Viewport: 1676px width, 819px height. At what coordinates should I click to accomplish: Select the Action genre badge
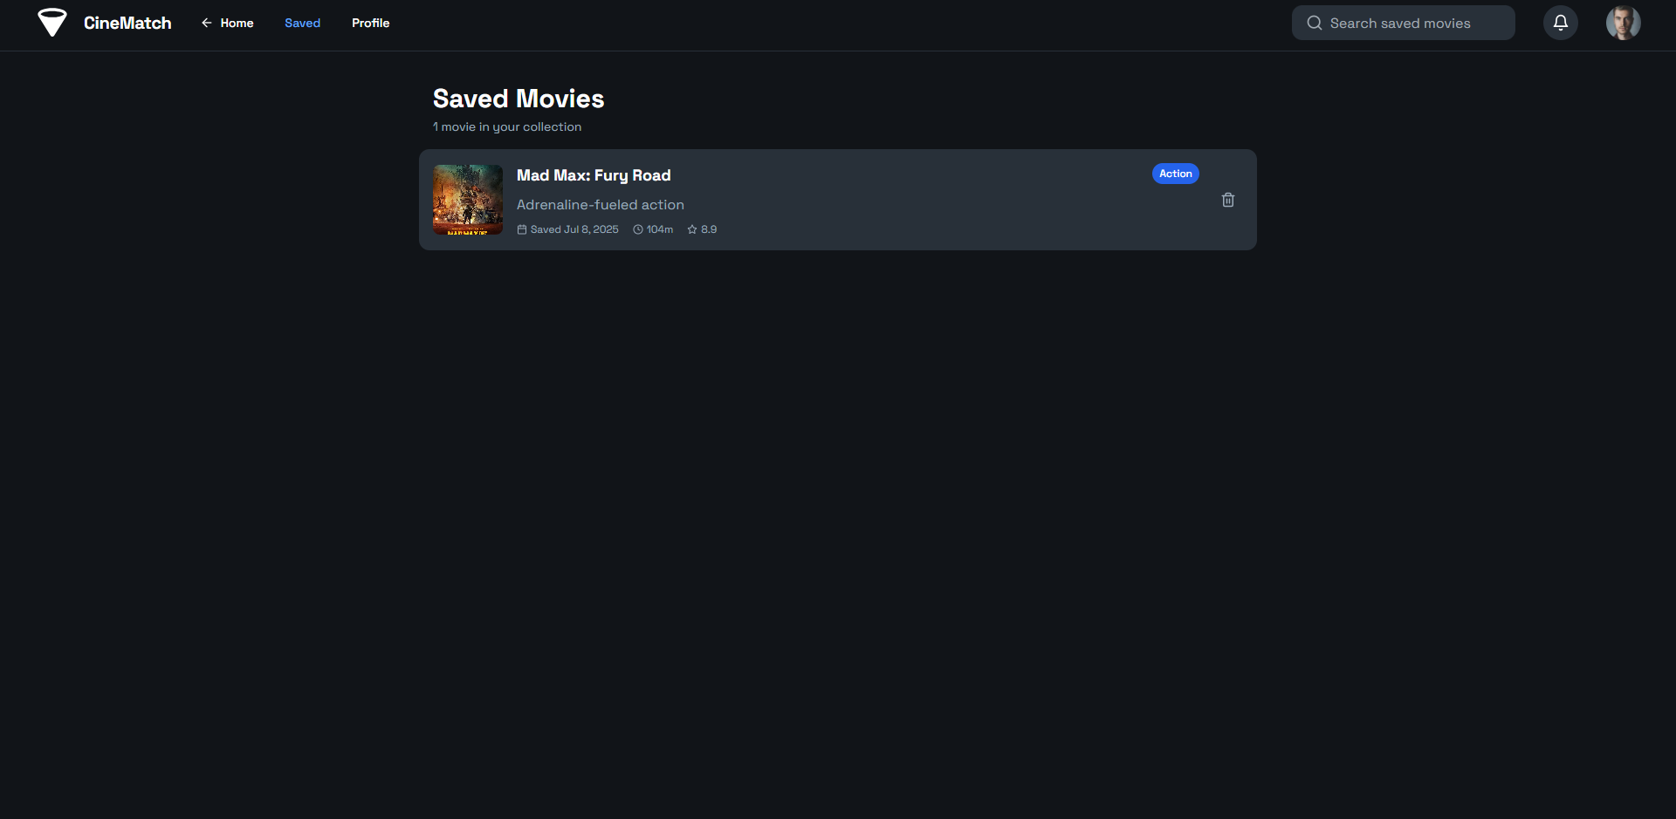coord(1175,174)
